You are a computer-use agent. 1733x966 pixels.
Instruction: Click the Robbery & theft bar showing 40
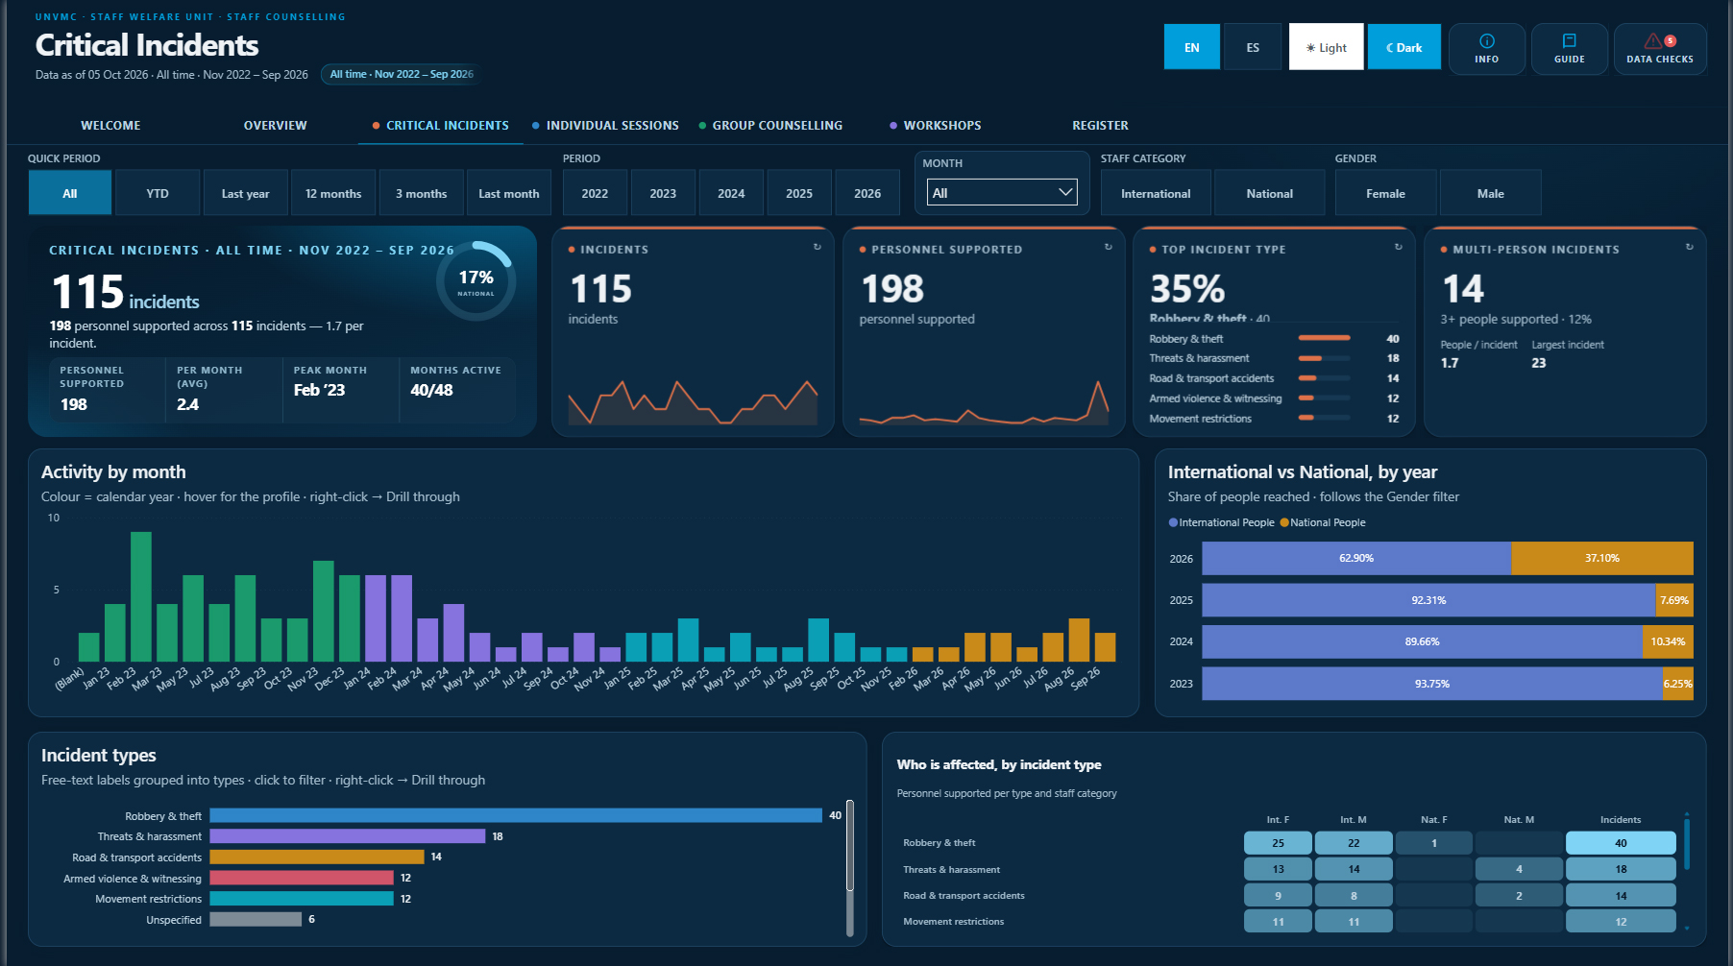coord(516,815)
